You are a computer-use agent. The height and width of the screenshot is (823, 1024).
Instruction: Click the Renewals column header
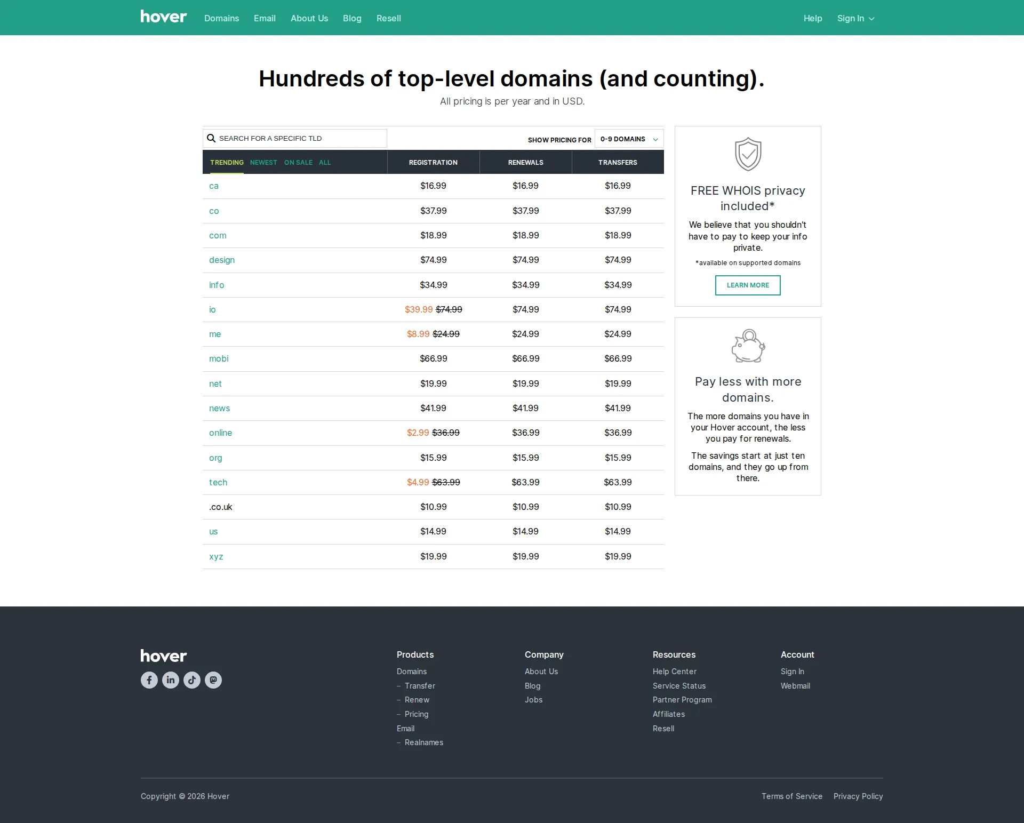(x=525, y=162)
